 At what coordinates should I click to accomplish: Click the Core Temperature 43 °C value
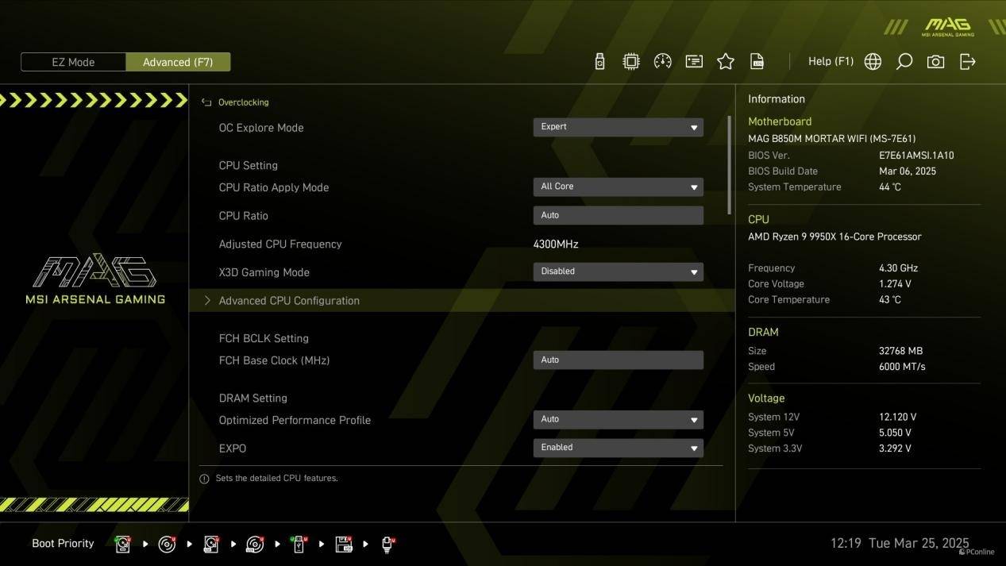[890, 300]
